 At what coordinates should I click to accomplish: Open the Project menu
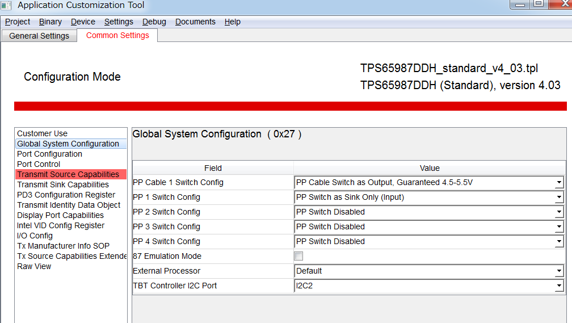(x=18, y=22)
